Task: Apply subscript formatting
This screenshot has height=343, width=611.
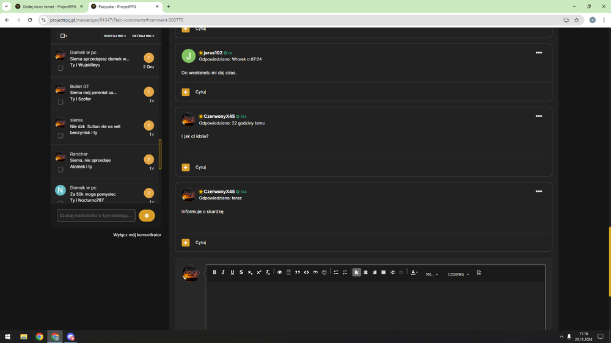Action: point(250,273)
